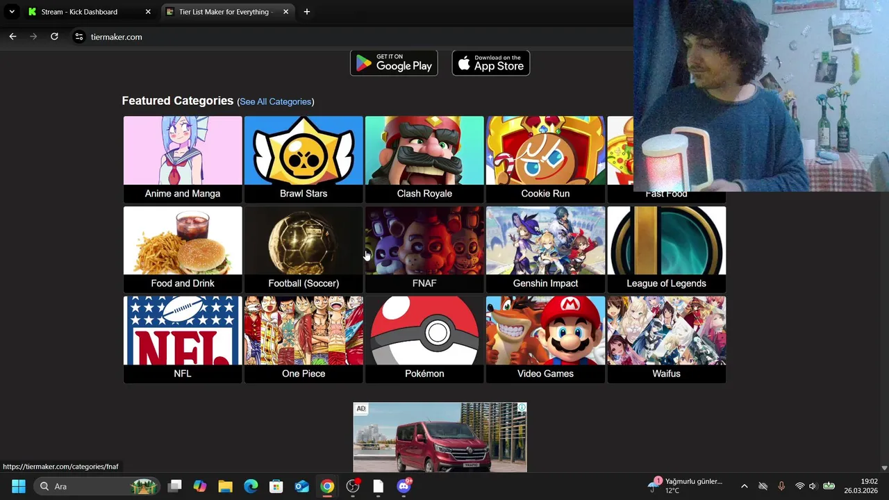This screenshot has width=889, height=500.
Task: Reload the tiermaker.com page
Action: point(54,37)
